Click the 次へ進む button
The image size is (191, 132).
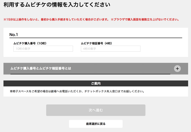[x=95, y=110]
